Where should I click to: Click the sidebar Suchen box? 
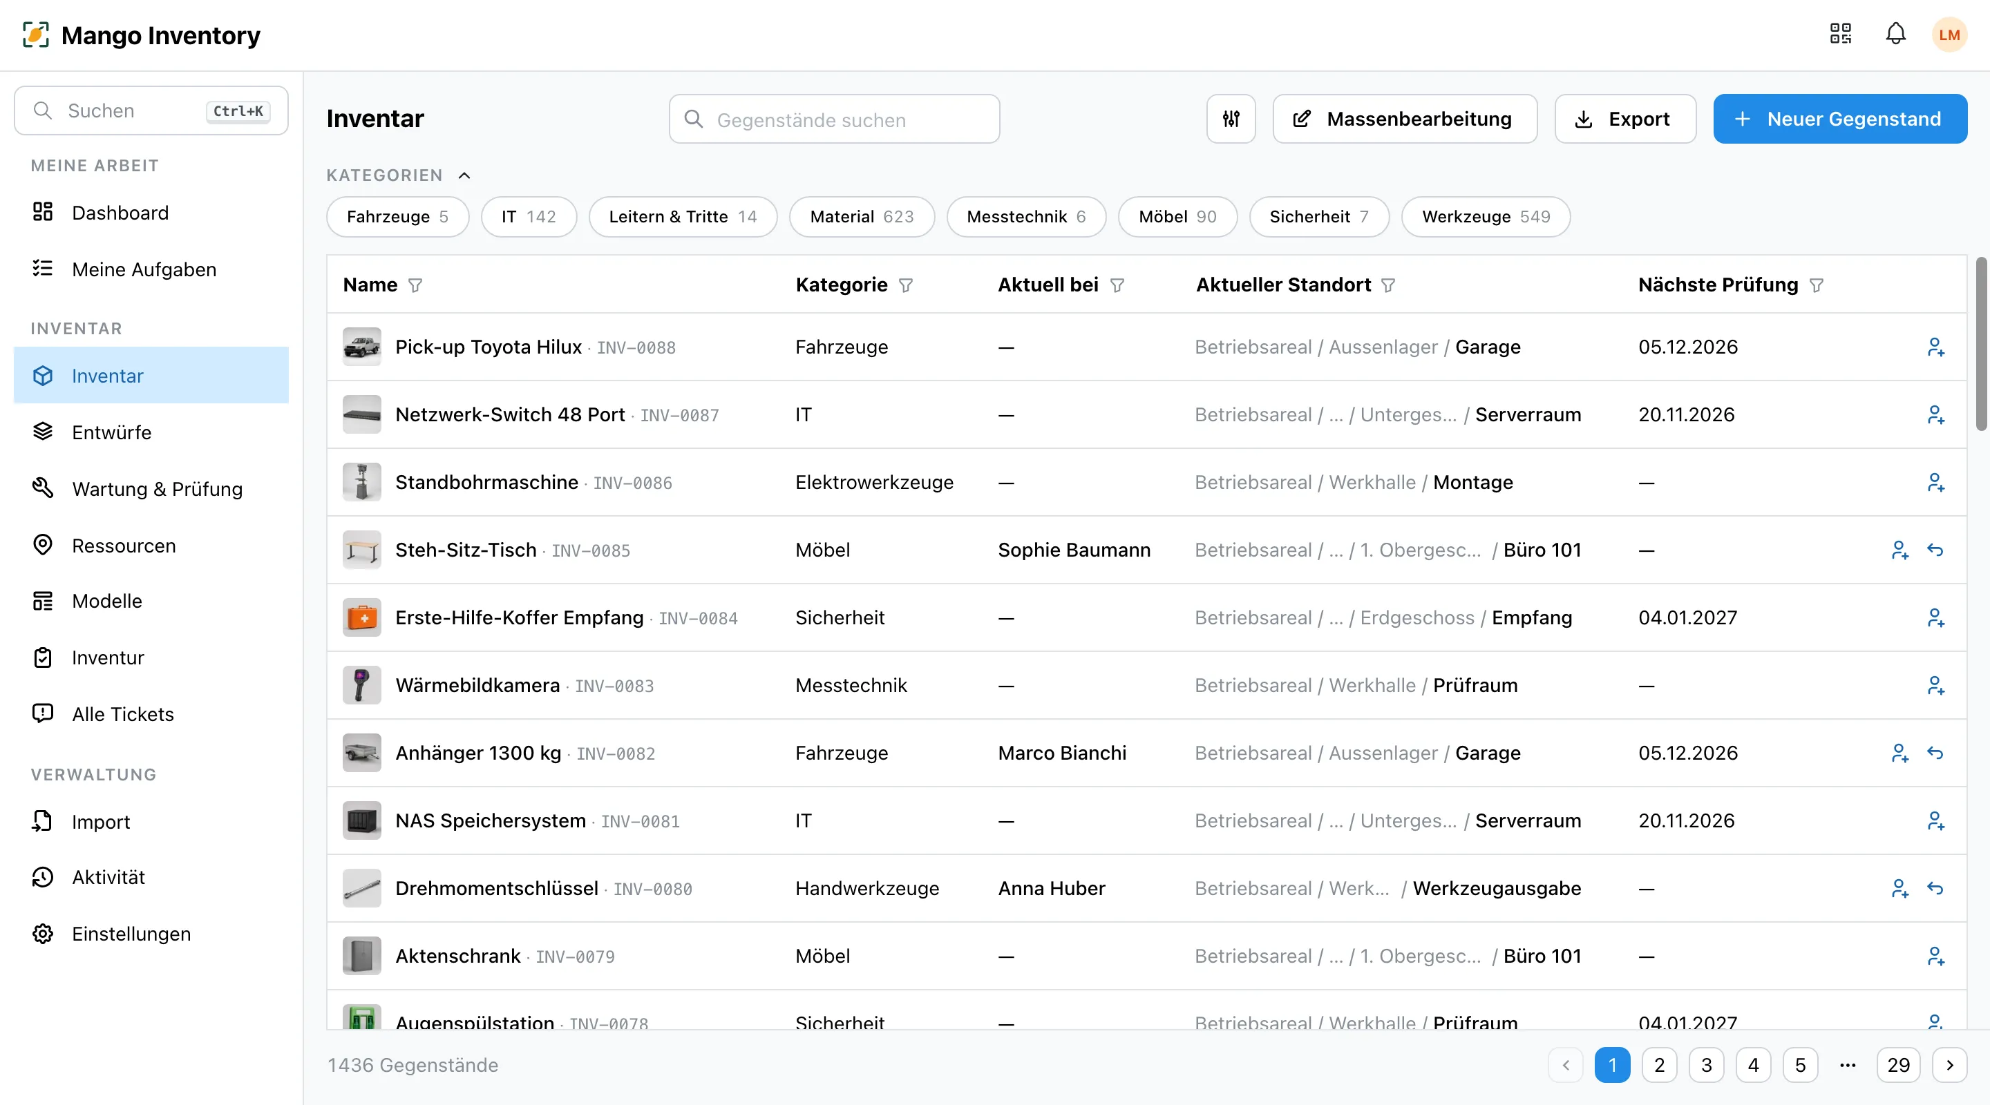tap(151, 111)
